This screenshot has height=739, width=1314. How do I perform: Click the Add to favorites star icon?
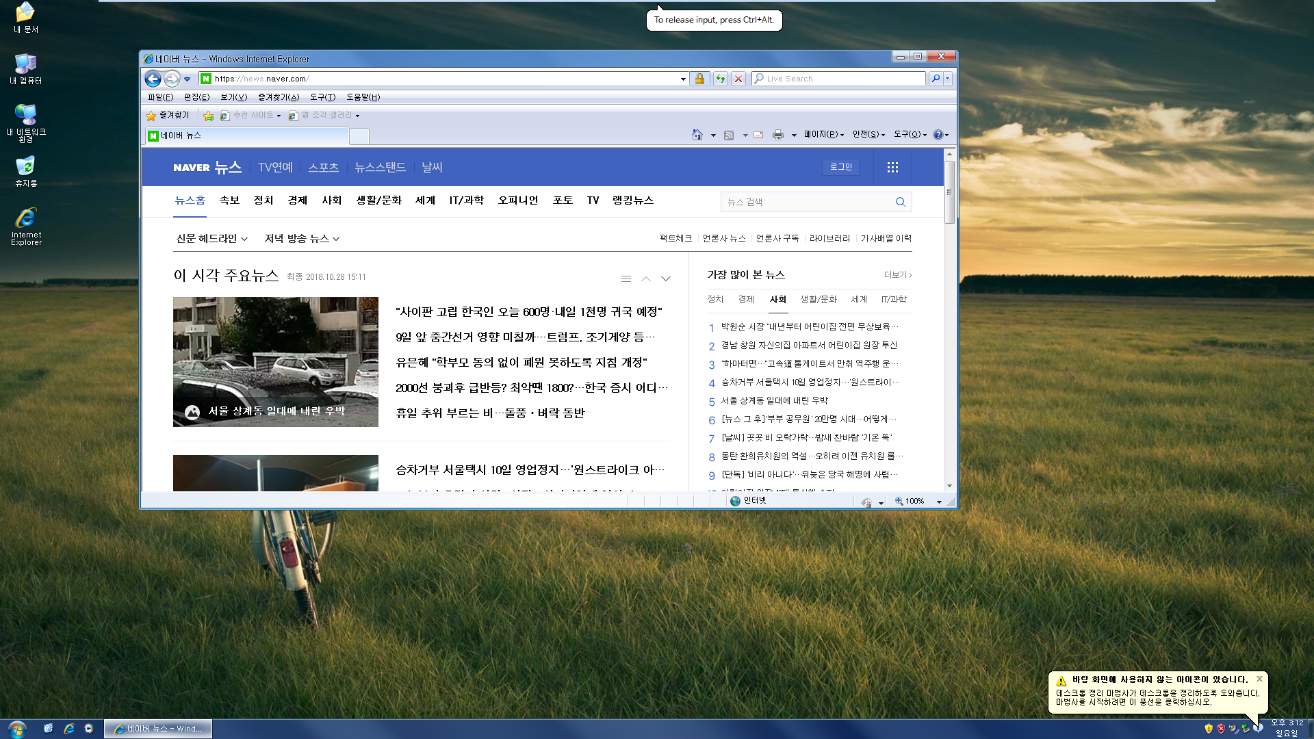(x=209, y=116)
